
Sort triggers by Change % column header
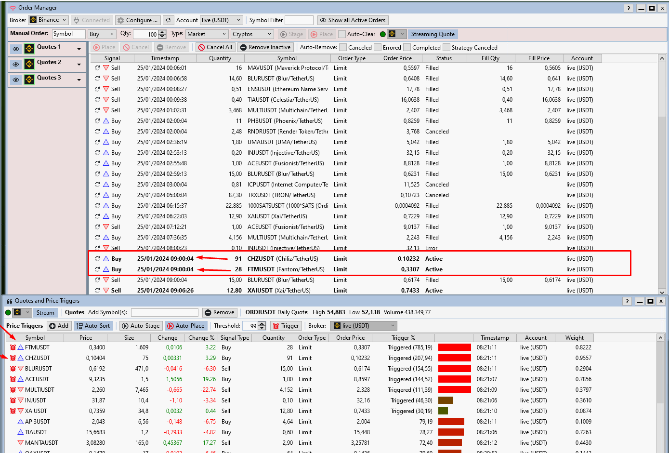pos(201,338)
